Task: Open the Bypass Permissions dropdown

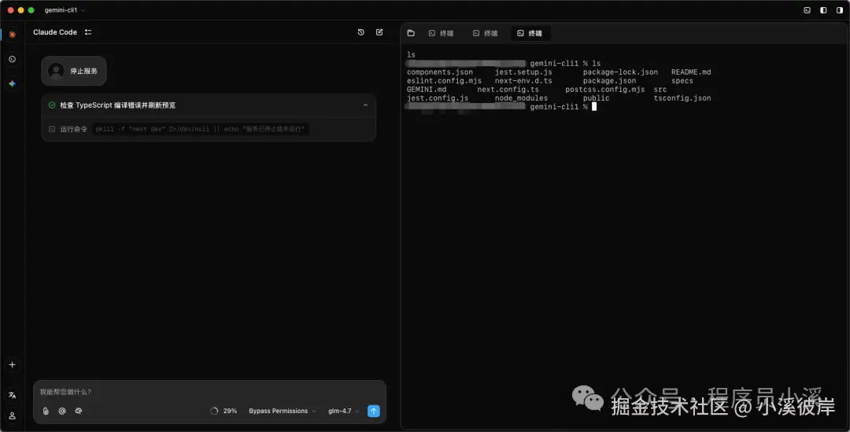Action: tap(282, 411)
